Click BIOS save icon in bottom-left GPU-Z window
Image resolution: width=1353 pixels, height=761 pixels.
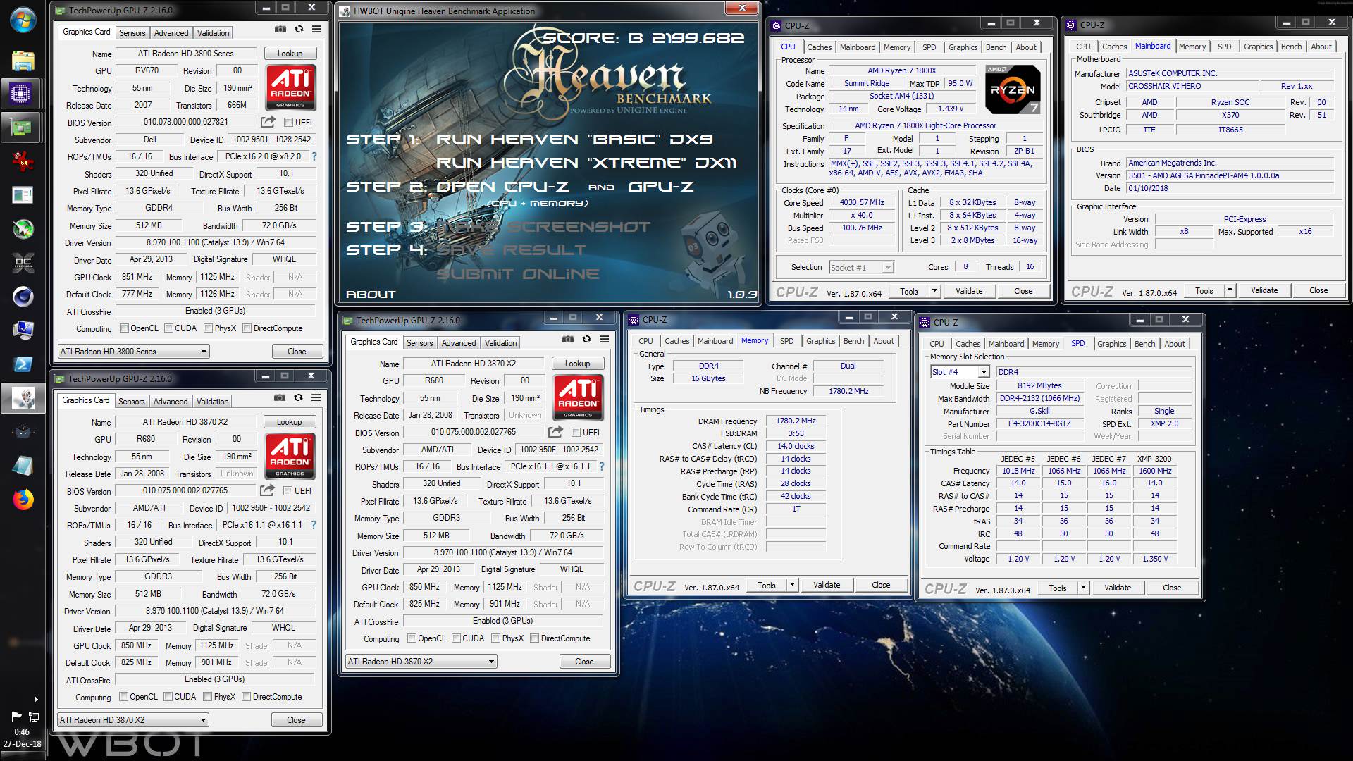pyautogui.click(x=267, y=490)
